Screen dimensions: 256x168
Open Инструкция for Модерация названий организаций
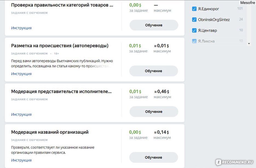21,160
